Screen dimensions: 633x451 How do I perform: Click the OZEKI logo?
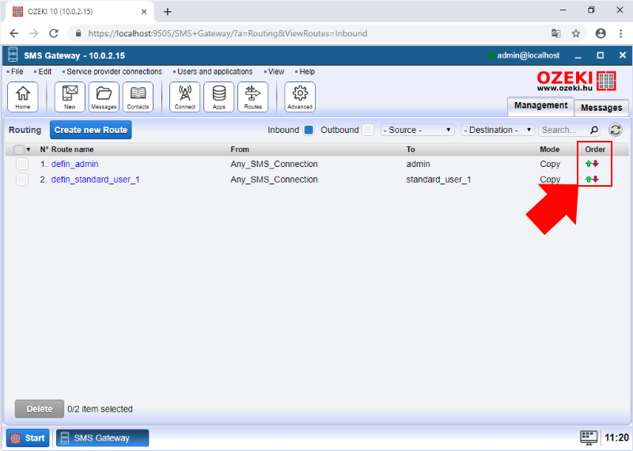point(576,81)
